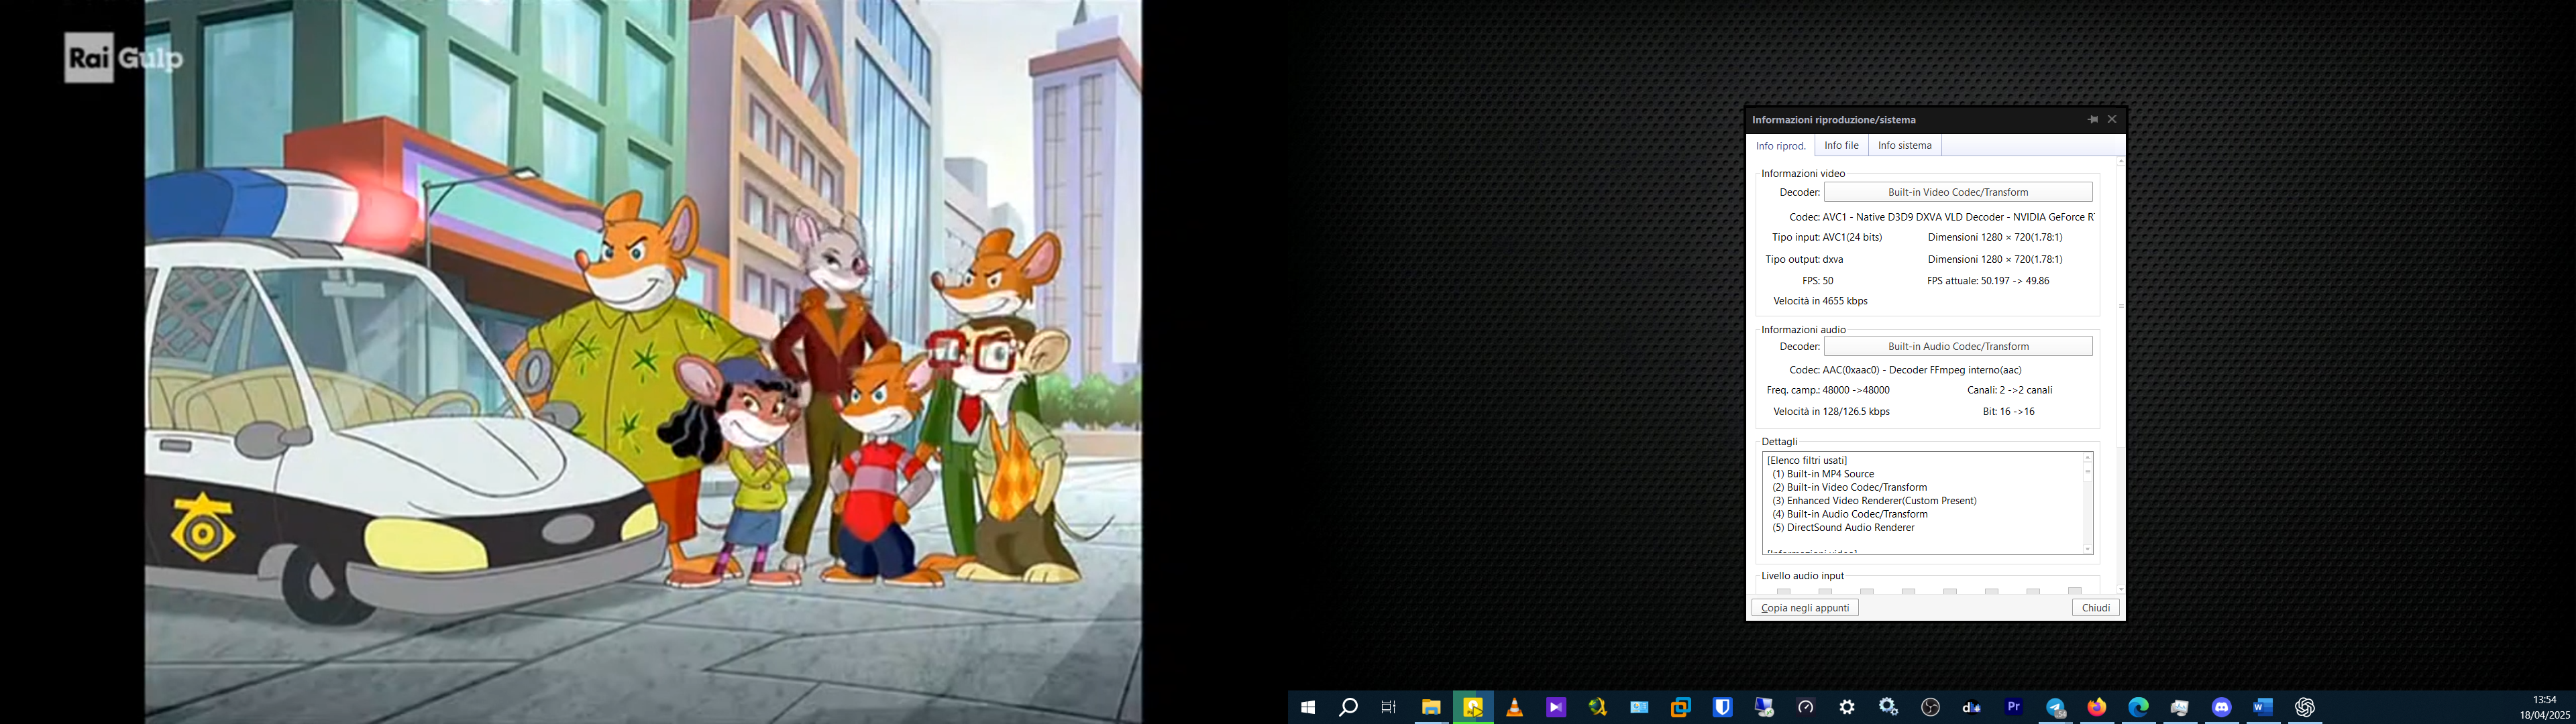
Task: Click the "Bit: 16 ->16" text
Action: point(2008,412)
